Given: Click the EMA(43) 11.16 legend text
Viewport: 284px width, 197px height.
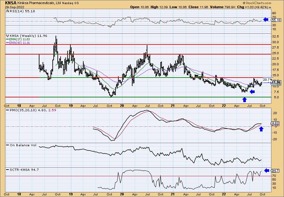Looking at the screenshot, I should [x=20, y=43].
